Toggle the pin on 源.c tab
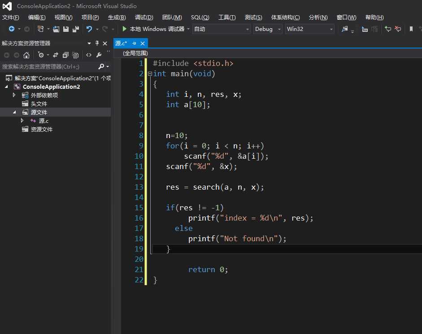The height and width of the screenshot is (334, 422). click(134, 43)
